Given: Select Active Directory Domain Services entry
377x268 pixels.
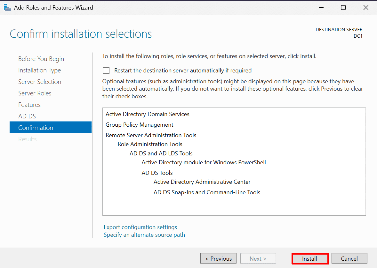Looking at the screenshot, I should [x=148, y=114].
